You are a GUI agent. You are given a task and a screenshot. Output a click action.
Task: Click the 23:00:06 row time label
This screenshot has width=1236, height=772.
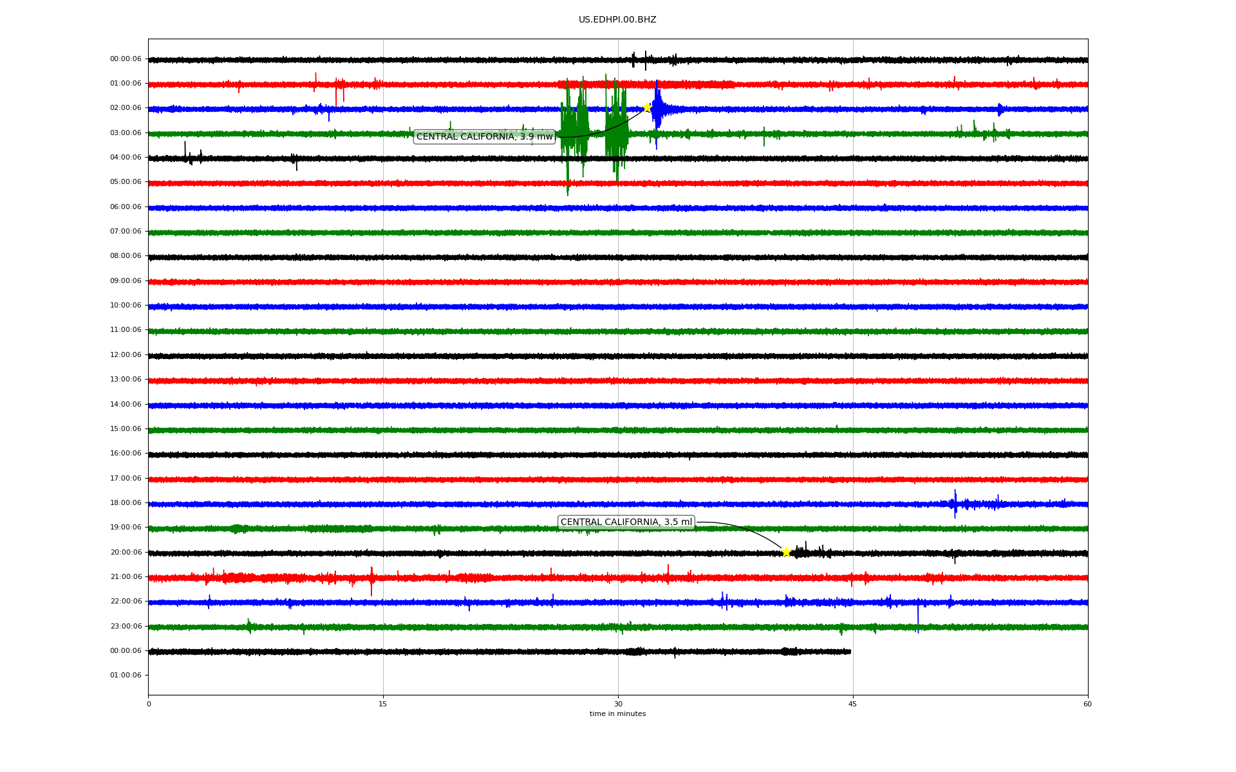coord(126,626)
